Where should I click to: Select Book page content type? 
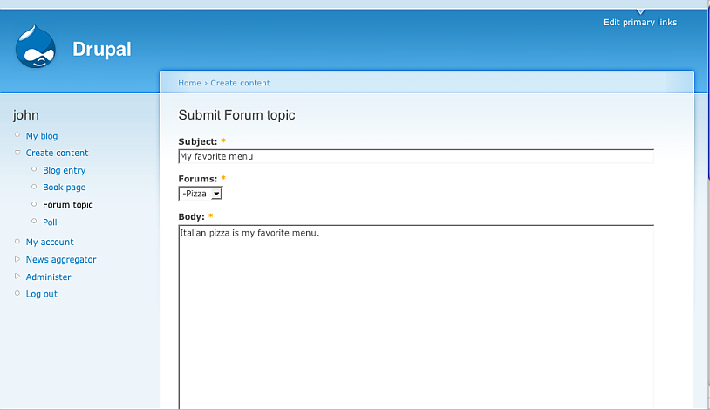(x=64, y=188)
